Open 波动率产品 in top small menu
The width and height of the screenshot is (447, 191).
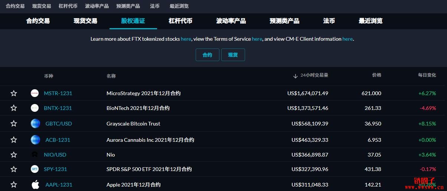[97, 6]
